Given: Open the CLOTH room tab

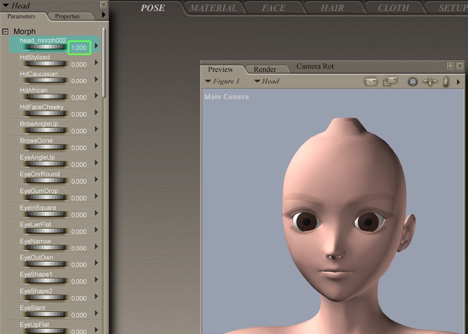Looking at the screenshot, I should click(x=394, y=8).
